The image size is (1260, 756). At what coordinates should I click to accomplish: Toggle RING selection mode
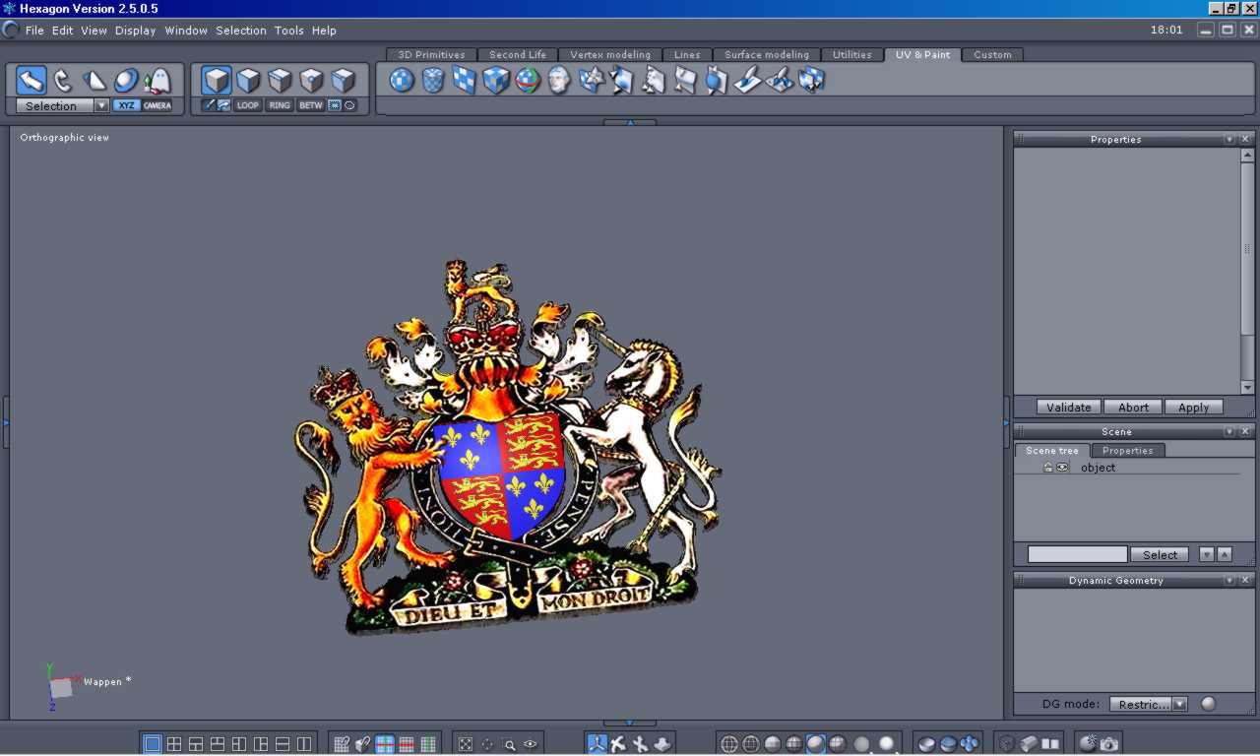(280, 105)
